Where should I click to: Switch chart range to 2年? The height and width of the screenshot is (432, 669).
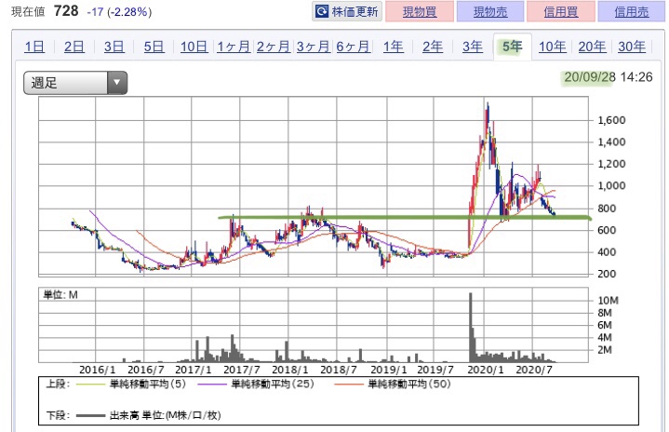point(433,47)
